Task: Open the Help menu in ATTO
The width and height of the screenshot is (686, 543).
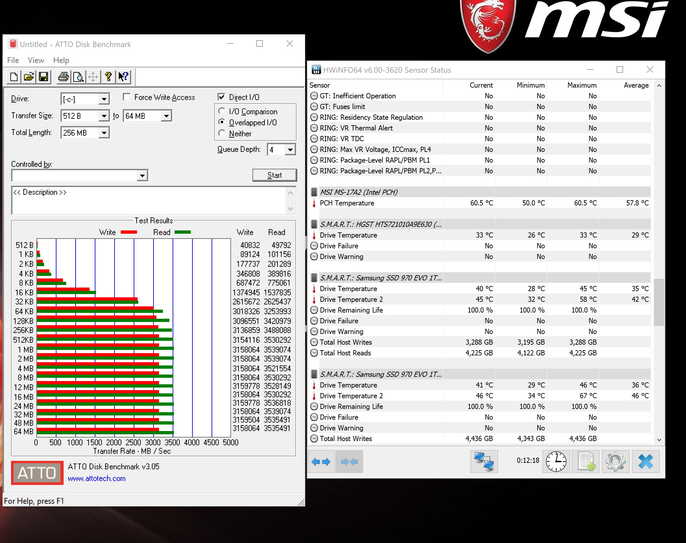Action: (61, 60)
